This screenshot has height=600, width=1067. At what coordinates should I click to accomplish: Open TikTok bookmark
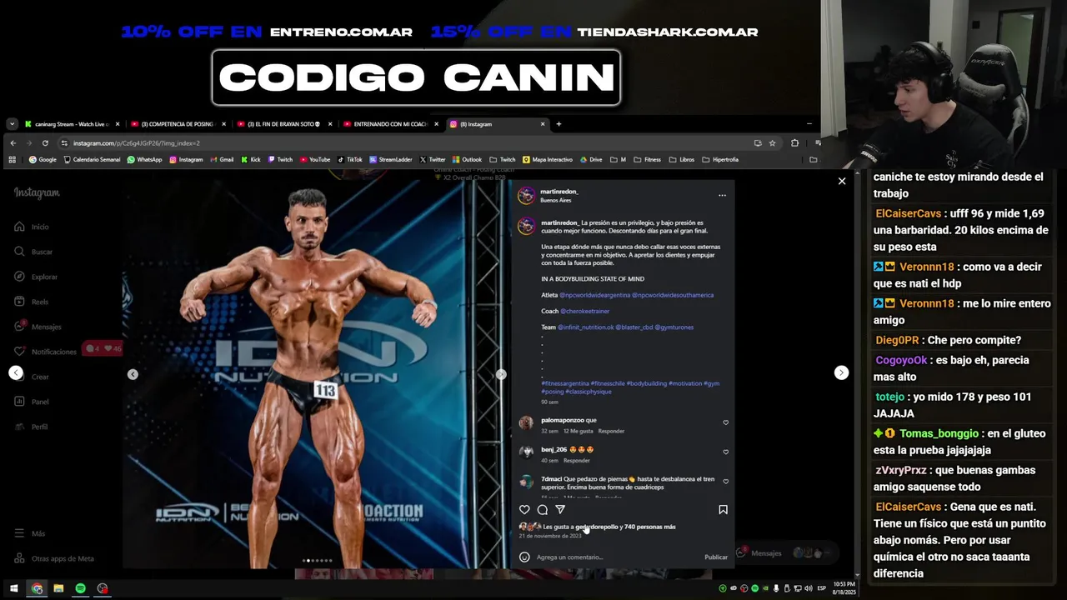coord(350,159)
